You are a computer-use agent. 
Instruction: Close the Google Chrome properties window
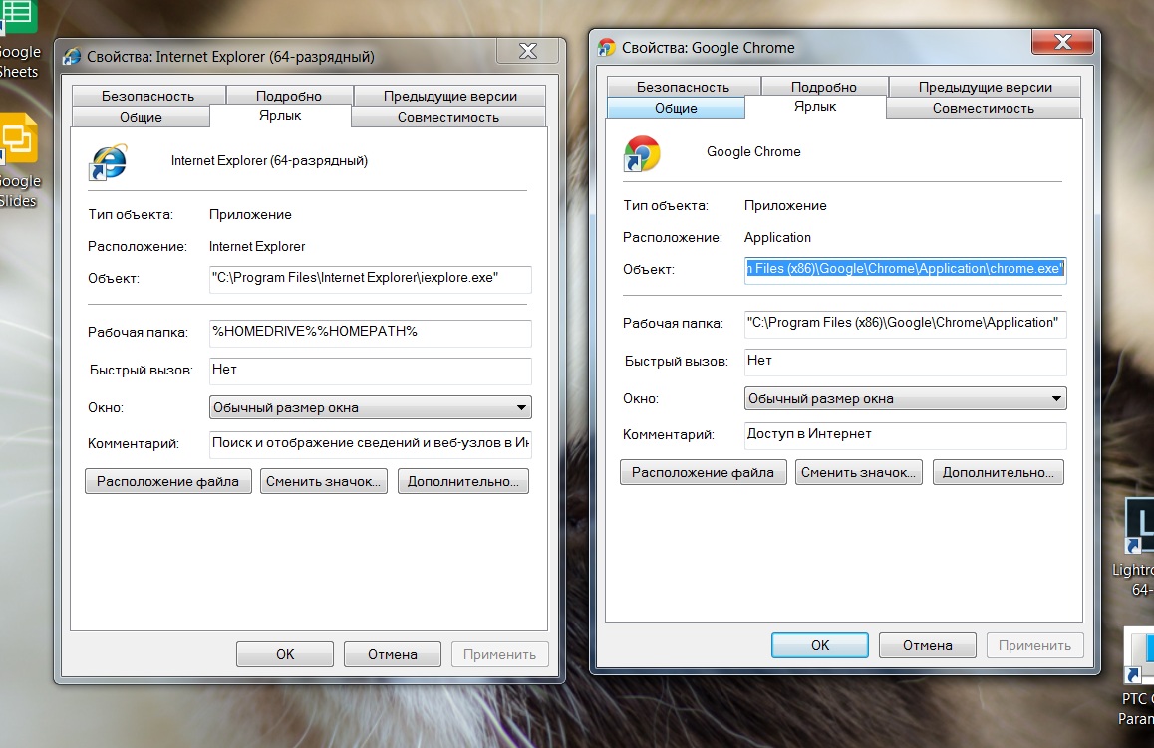tap(1062, 42)
